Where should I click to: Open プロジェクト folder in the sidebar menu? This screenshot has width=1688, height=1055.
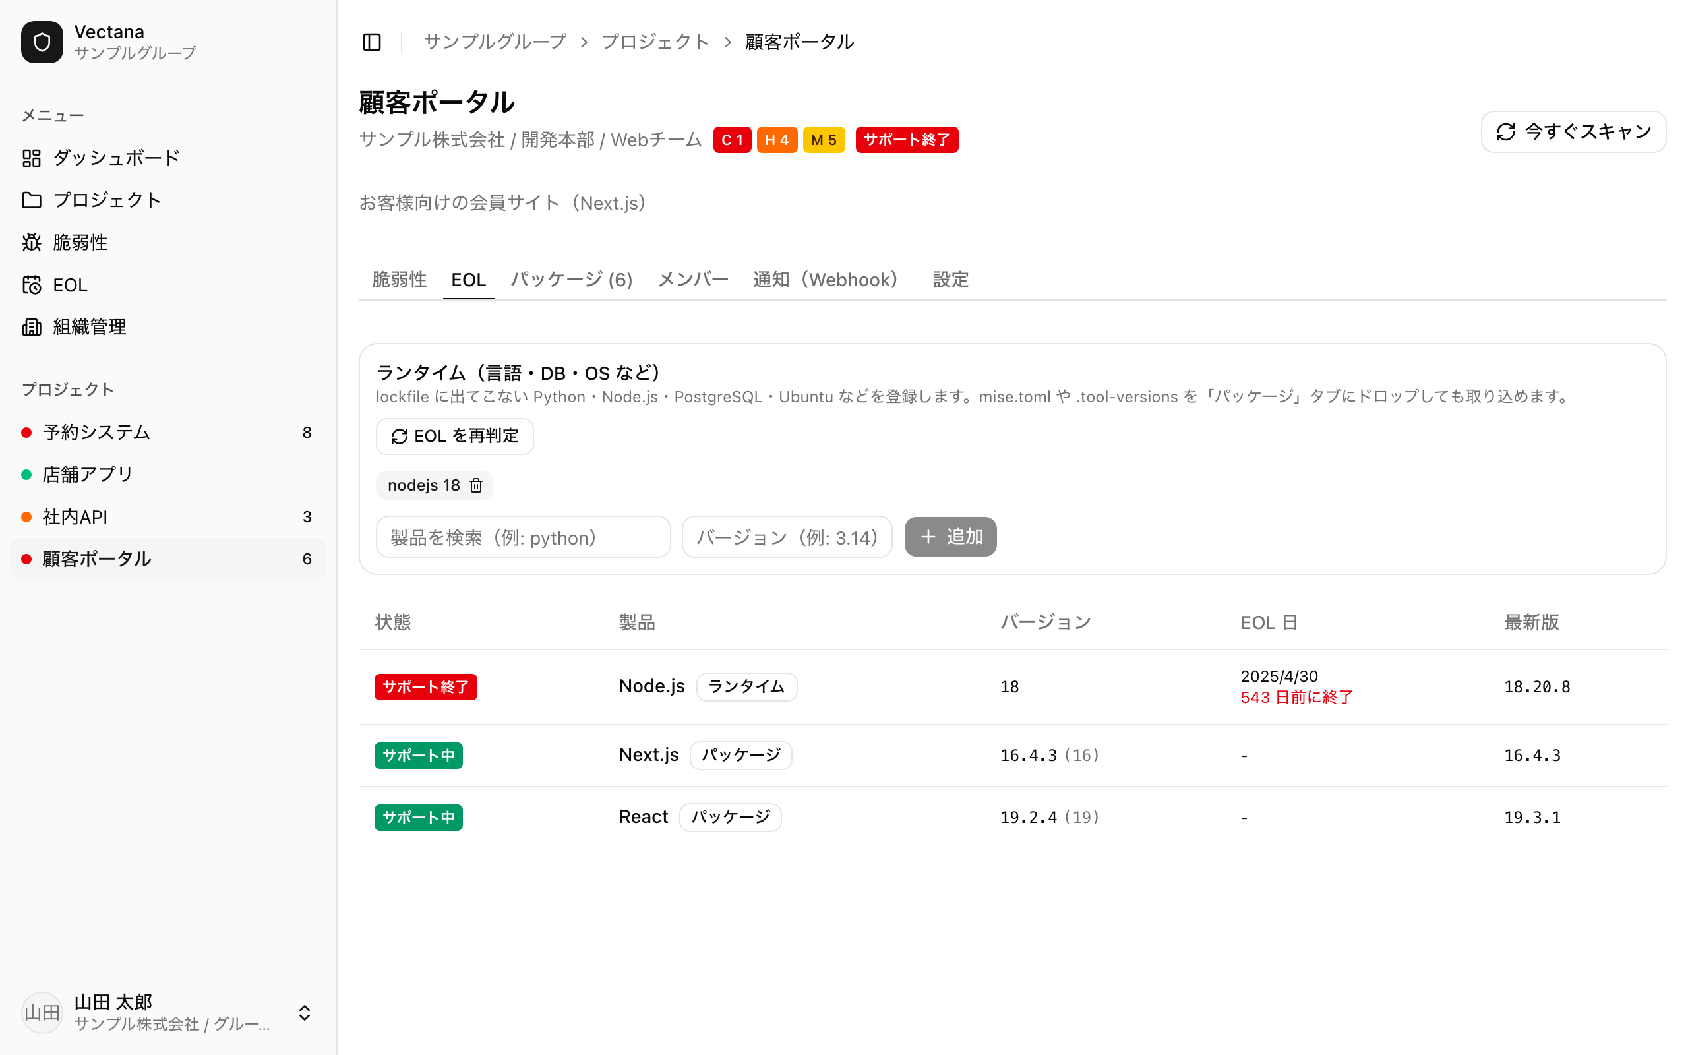[x=167, y=200]
